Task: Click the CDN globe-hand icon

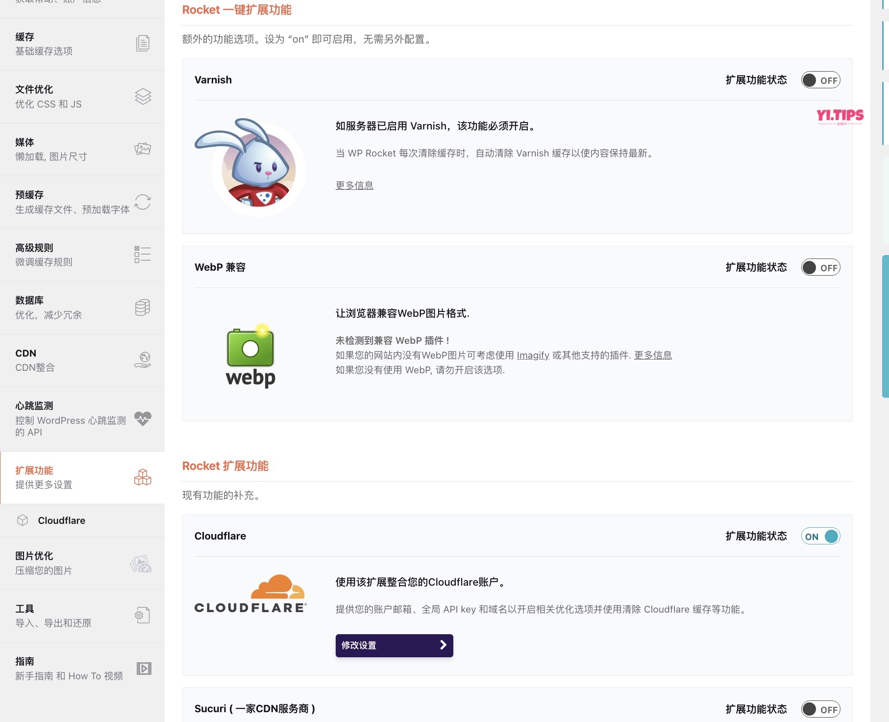Action: tap(143, 360)
